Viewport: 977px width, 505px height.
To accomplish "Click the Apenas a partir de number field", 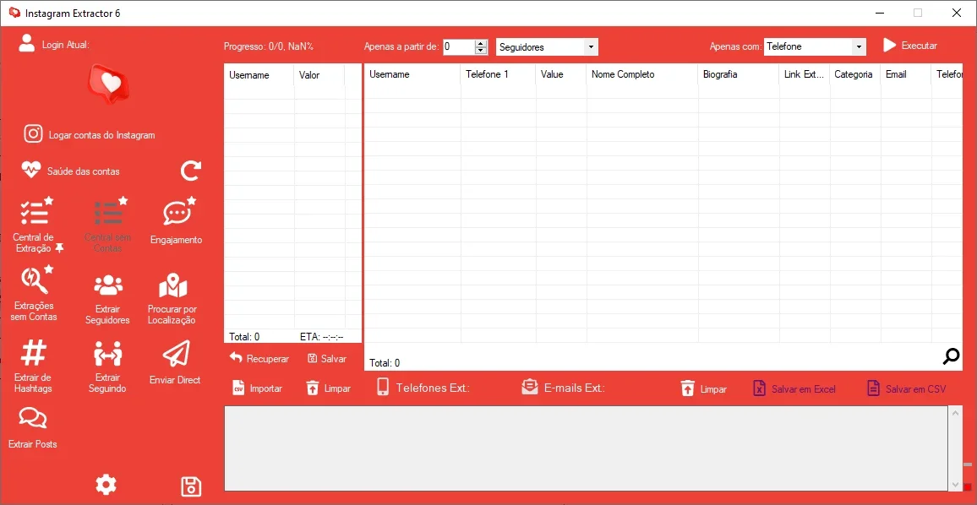I will 459,46.
